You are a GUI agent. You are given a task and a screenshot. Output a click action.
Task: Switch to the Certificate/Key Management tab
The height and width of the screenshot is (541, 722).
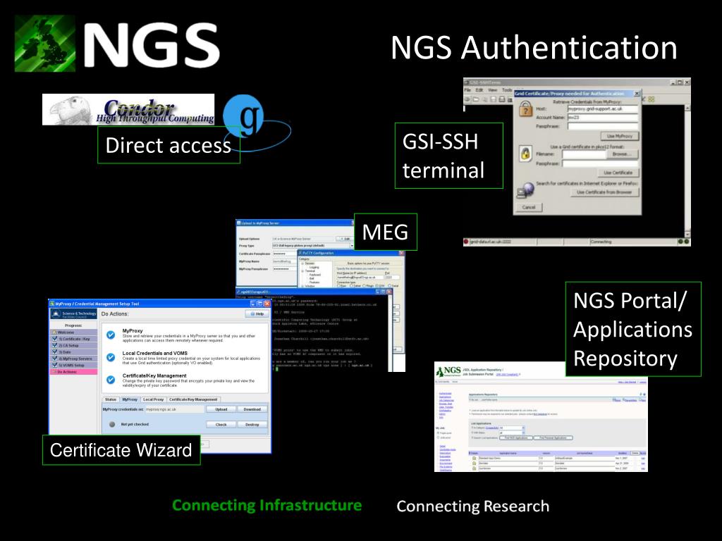193,399
